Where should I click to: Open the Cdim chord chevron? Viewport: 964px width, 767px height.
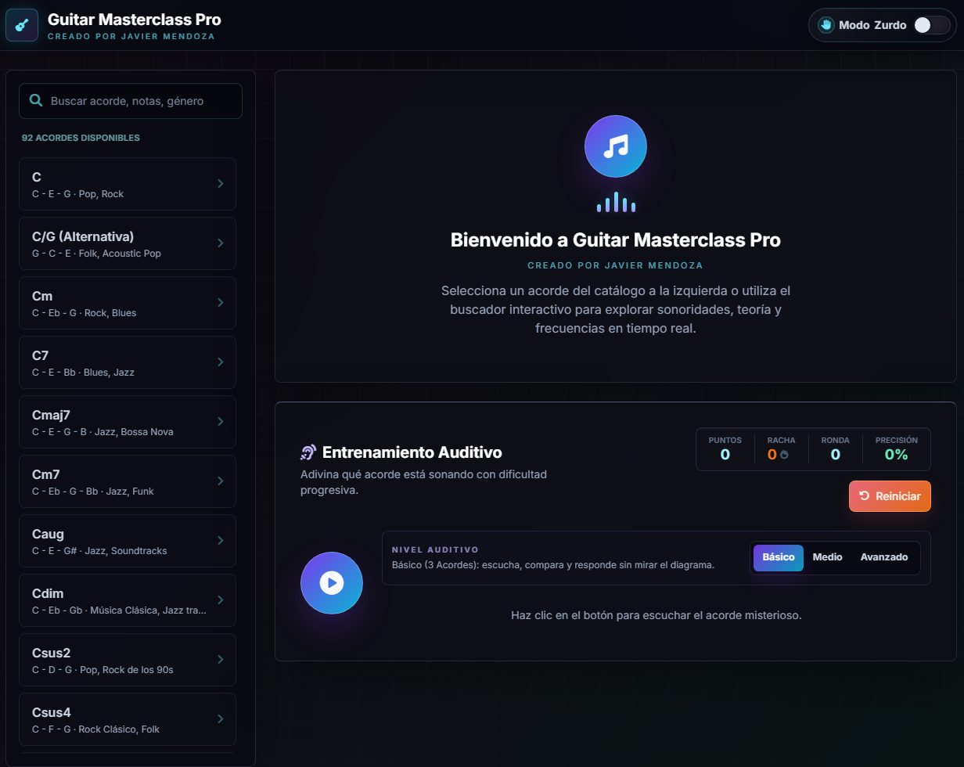click(x=221, y=600)
